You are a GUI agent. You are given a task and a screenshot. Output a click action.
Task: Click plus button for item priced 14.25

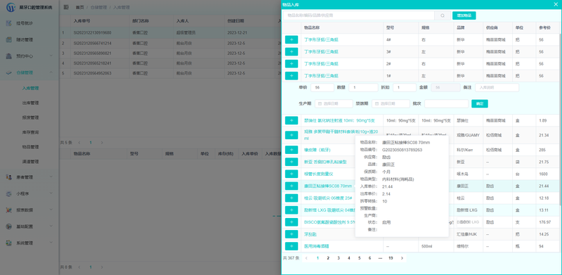(x=292, y=234)
